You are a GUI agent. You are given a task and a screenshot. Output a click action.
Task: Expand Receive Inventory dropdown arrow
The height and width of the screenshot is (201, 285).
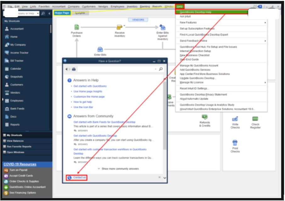[124, 25]
